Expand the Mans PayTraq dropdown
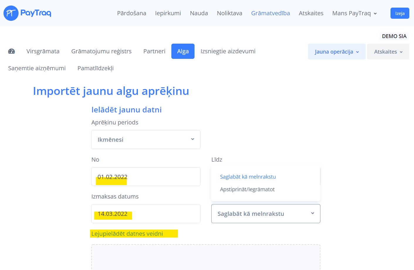Screen dimensions: 414x270 (354, 13)
